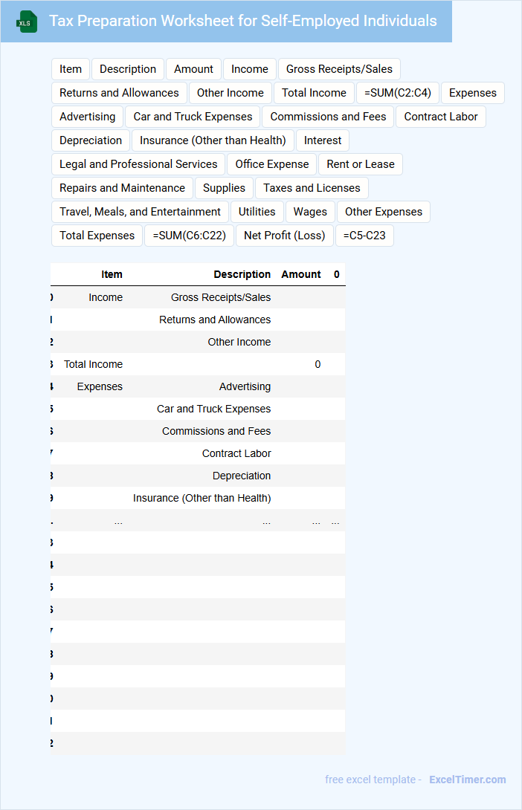Click the Contract Labor table cell
Image resolution: width=522 pixels, height=810 pixels.
click(236, 453)
